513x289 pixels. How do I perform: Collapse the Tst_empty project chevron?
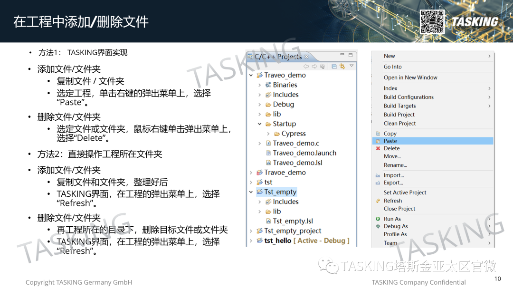[x=251, y=192]
